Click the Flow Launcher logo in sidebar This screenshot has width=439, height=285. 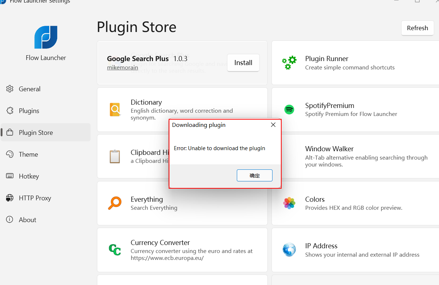(x=46, y=37)
